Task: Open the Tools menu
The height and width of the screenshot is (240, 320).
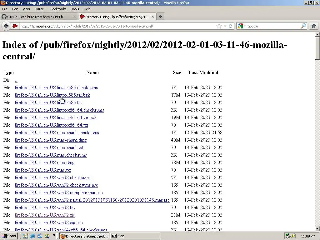Action: pos(75,9)
